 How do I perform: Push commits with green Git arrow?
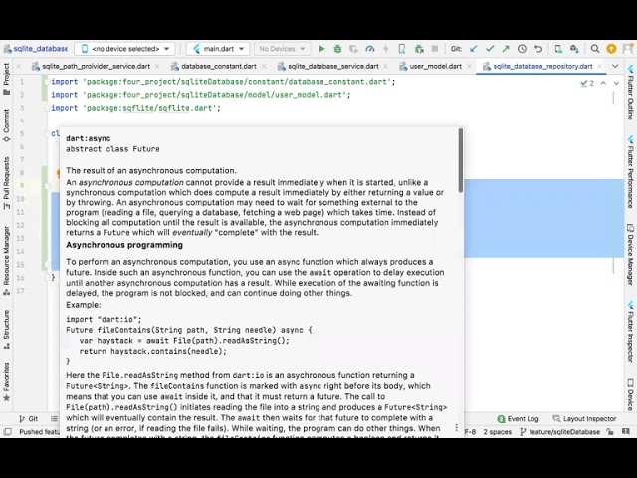[x=506, y=49]
